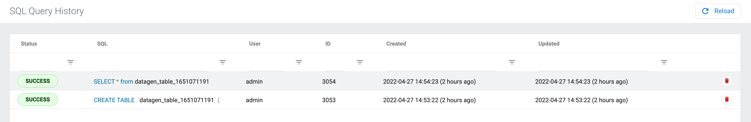Image resolution: width=751 pixels, height=122 pixels.
Task: Sort by the Created column header
Action: pyautogui.click(x=396, y=43)
